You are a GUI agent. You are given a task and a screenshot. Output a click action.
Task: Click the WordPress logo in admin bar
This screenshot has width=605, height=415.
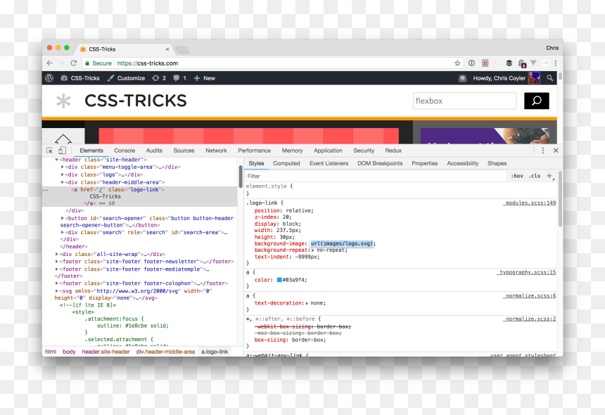(x=49, y=78)
